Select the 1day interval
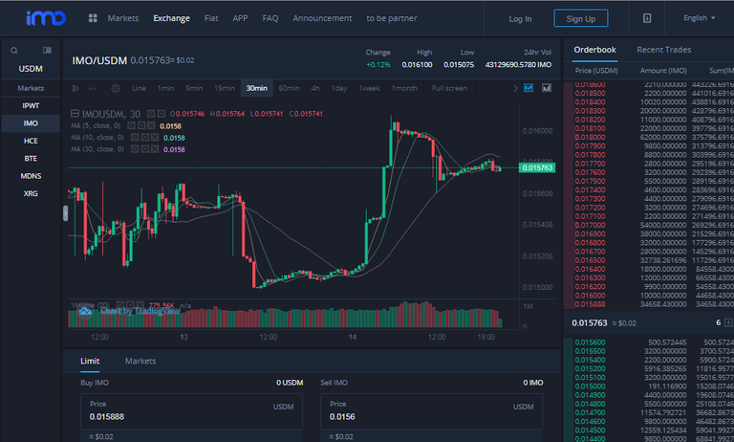This screenshot has height=442, width=734. [x=339, y=88]
